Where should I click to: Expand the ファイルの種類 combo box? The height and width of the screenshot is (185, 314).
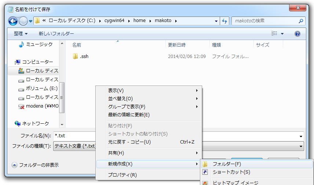301,146
